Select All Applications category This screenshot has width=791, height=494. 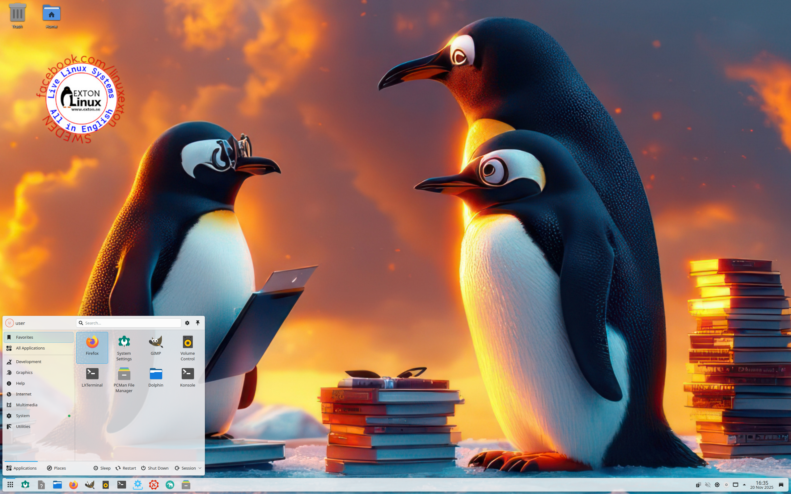click(x=39, y=348)
